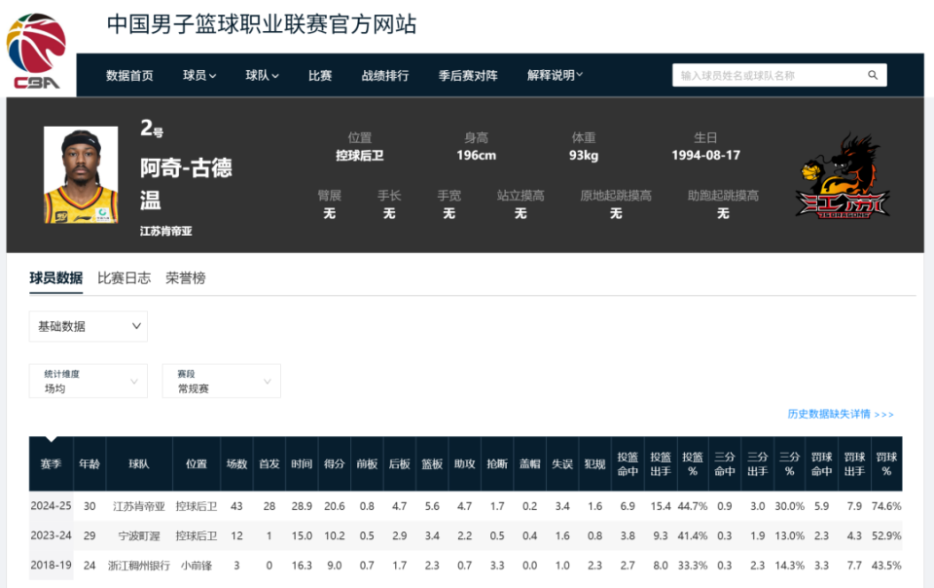Open the 历史数据缺失详情 link
934x588 pixels.
tap(832, 414)
